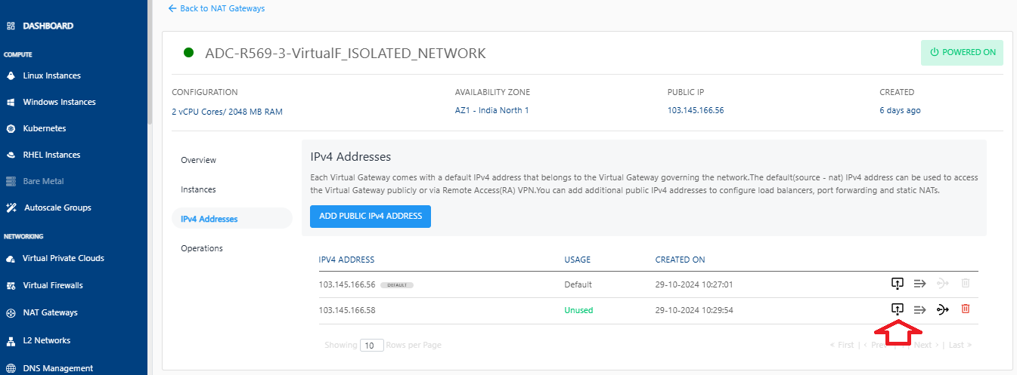Go to First page in pagination
1017x375 pixels.
point(842,345)
